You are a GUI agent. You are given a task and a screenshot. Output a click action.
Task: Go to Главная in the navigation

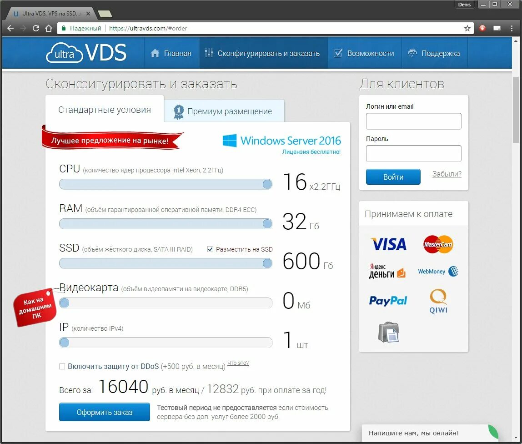point(171,53)
